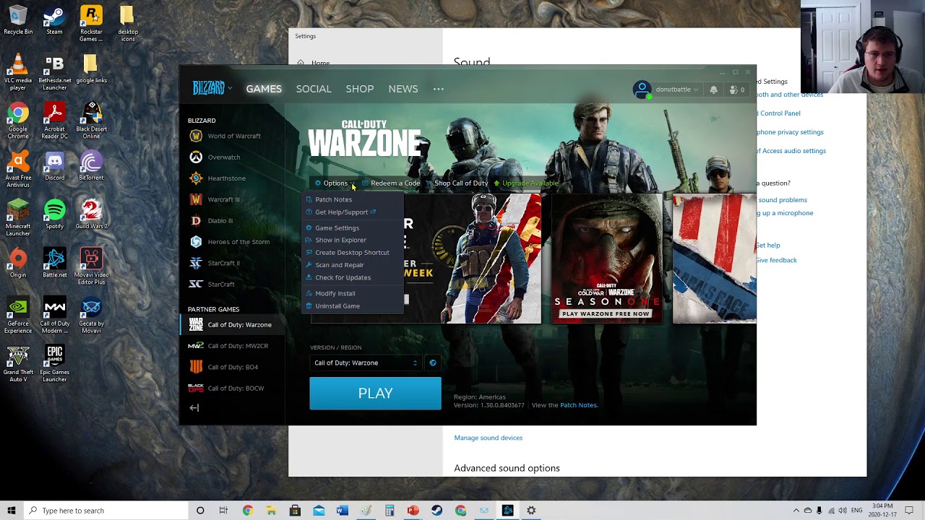
Task: Select Create Desktop Shortcut
Action: pos(352,253)
